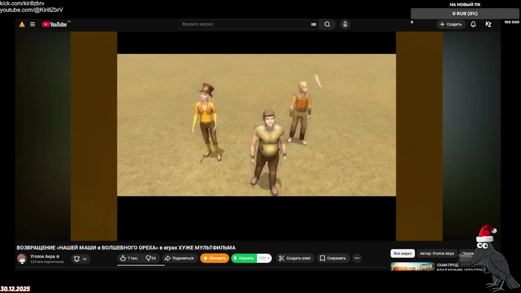The height and width of the screenshot is (293, 521).
Task: Click the Поделиться share button
Action: pyautogui.click(x=180, y=258)
